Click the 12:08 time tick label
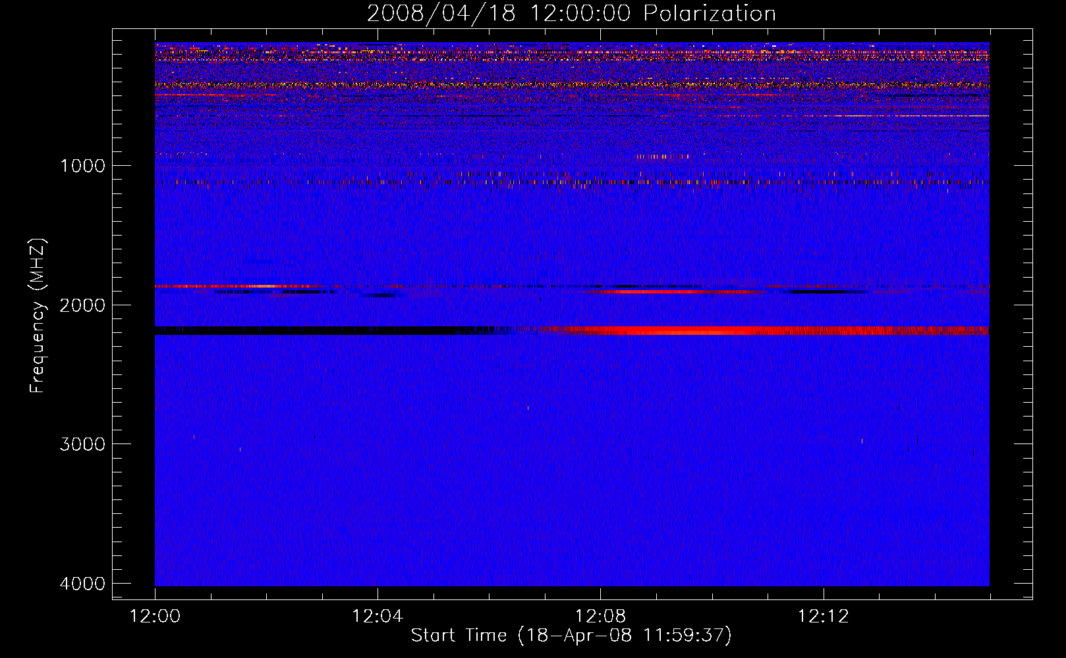 pyautogui.click(x=600, y=617)
